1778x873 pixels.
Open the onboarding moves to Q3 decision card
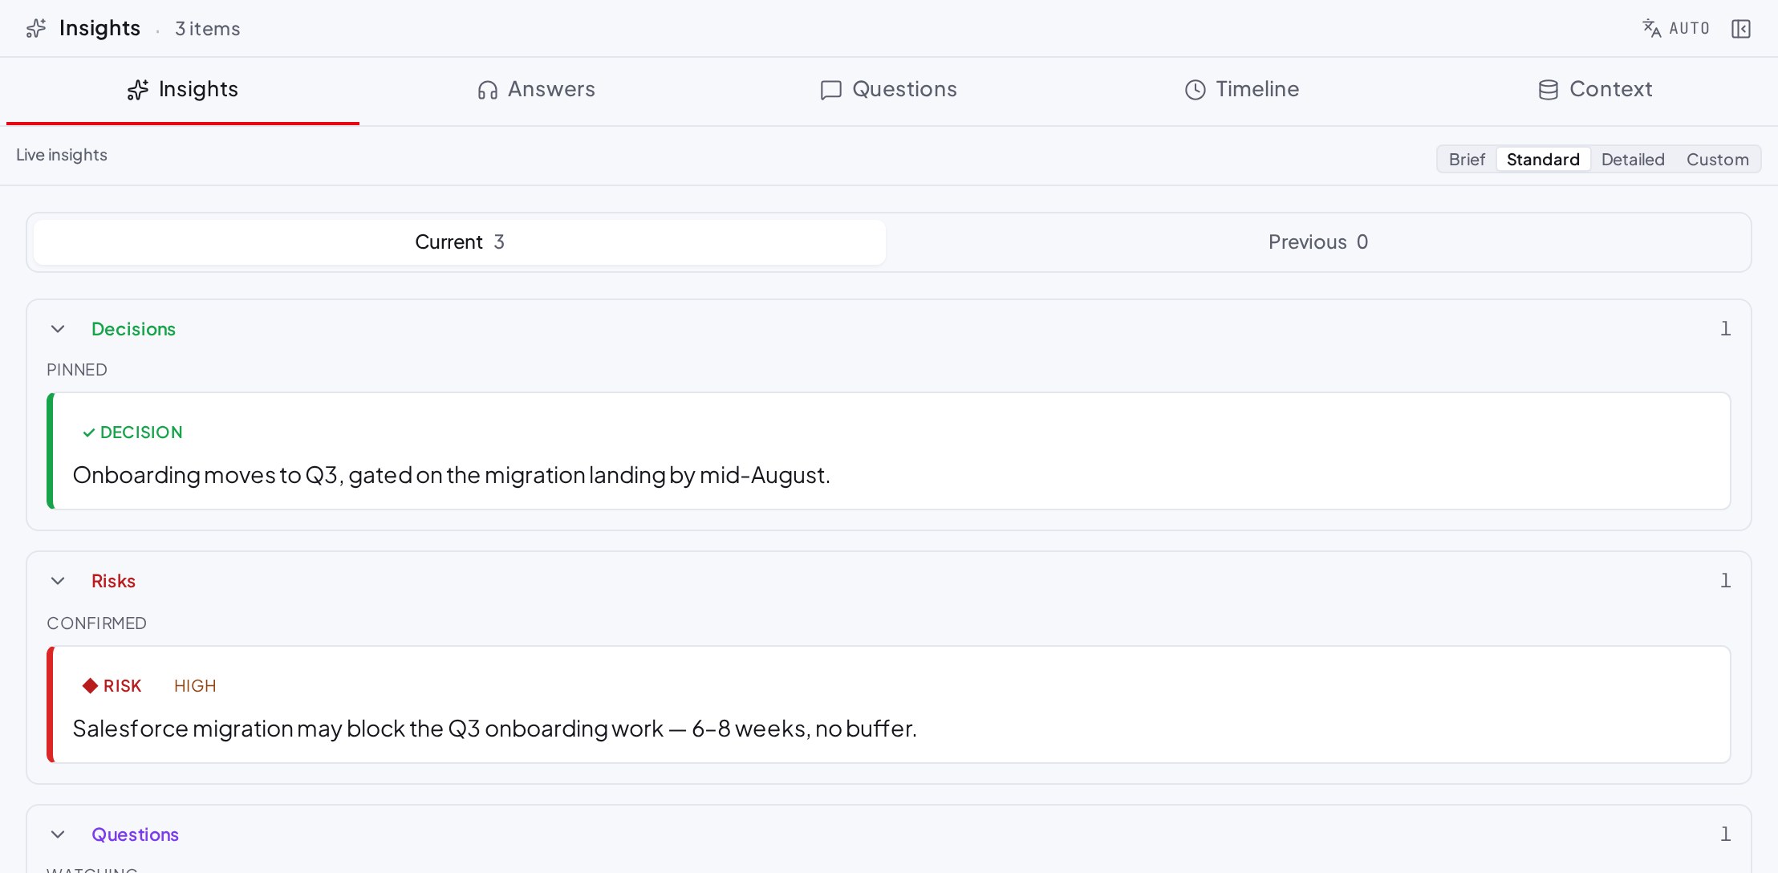[x=889, y=451]
